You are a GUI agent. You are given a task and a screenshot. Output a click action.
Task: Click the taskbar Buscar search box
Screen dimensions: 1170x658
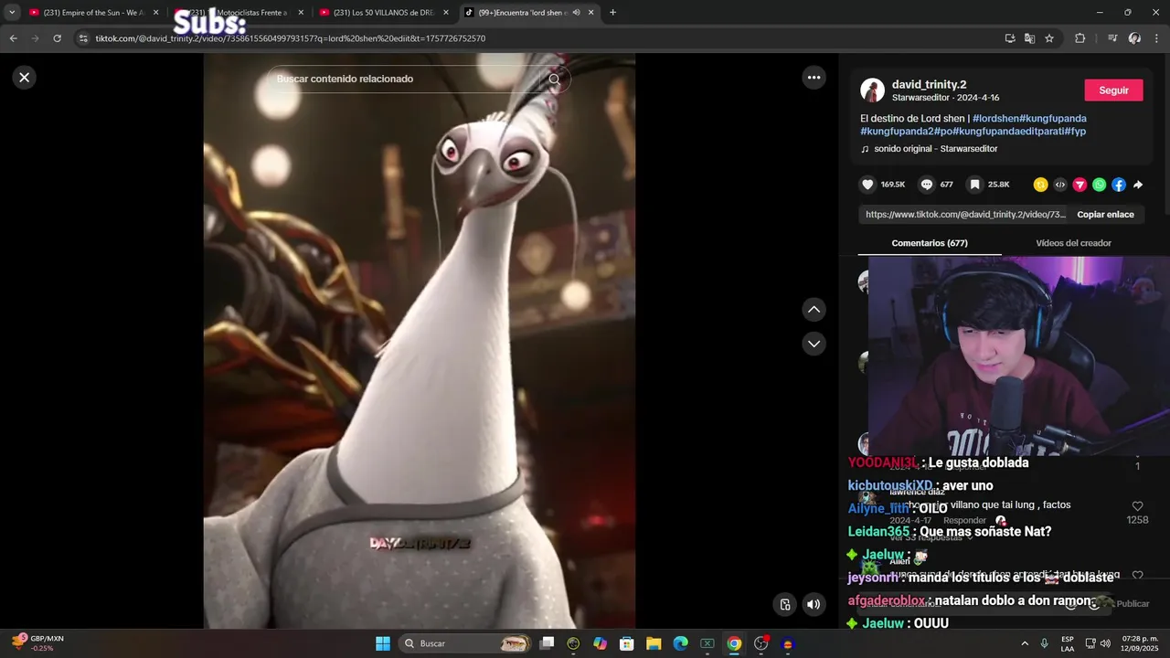[x=465, y=643]
